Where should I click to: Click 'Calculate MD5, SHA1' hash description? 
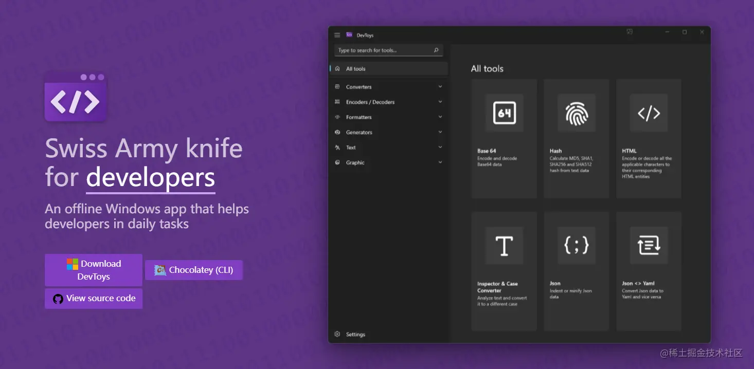click(x=571, y=164)
